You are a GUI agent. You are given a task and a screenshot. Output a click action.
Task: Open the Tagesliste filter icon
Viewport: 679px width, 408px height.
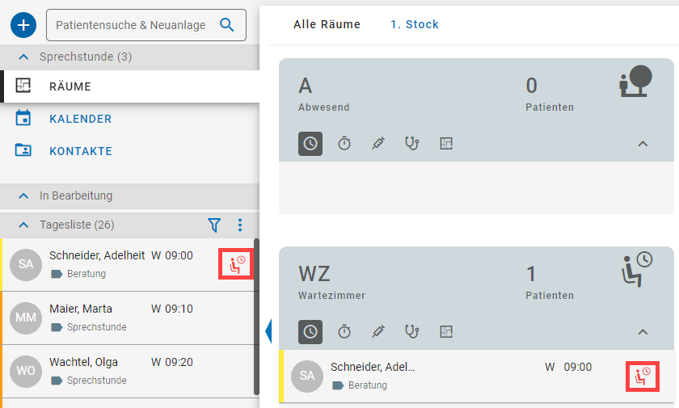point(214,225)
